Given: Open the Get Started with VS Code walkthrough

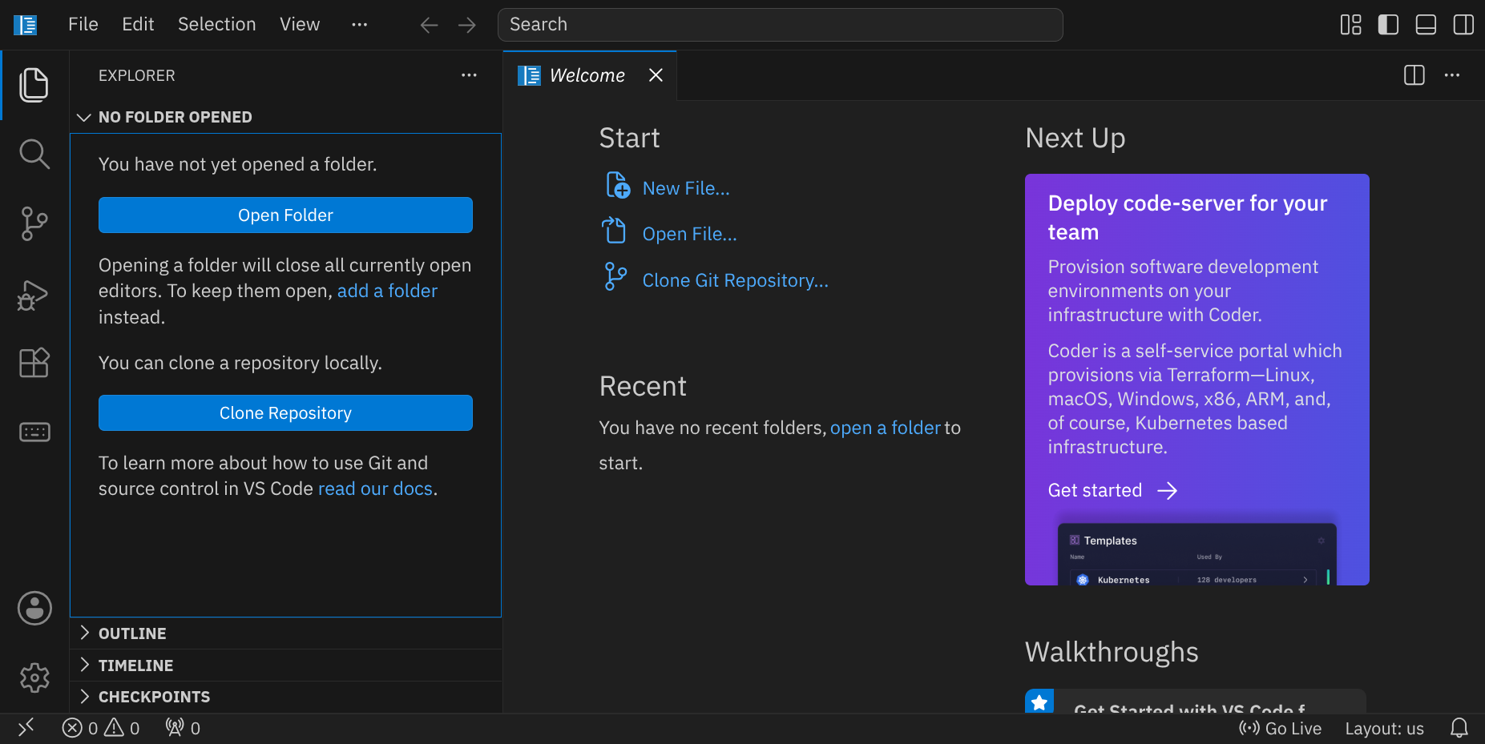Looking at the screenshot, I should pos(1196,702).
